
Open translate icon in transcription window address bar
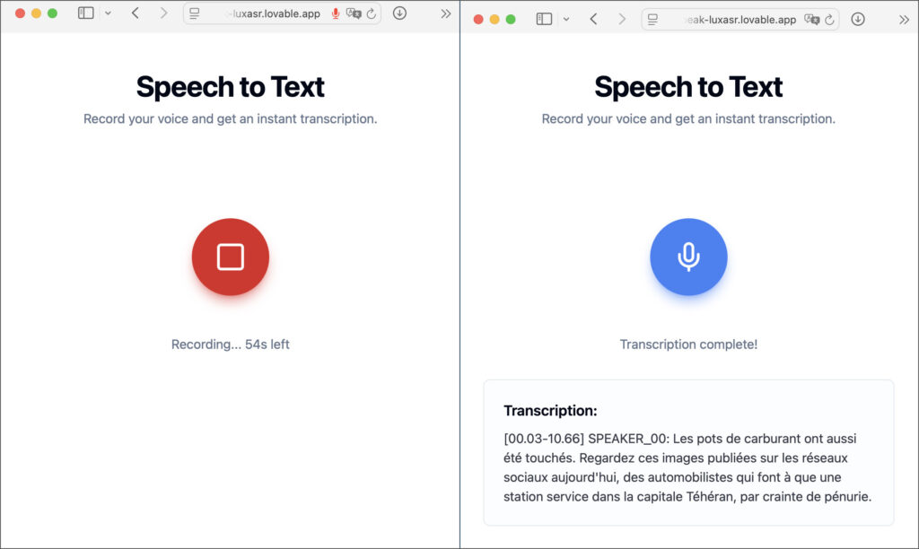(811, 19)
